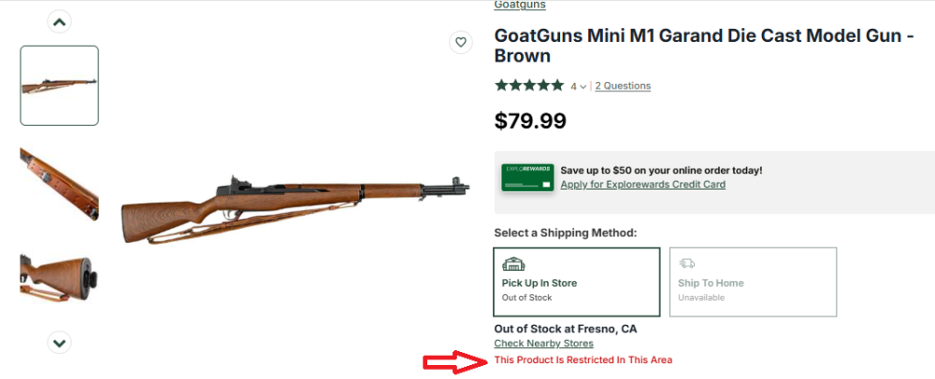
Task: Click the main M1 Garand product image
Action: click(295, 210)
